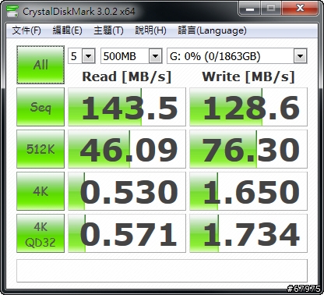Select the 512K write value 76.30
Image resolution: width=324 pixels, height=295 pixels.
coord(248,149)
